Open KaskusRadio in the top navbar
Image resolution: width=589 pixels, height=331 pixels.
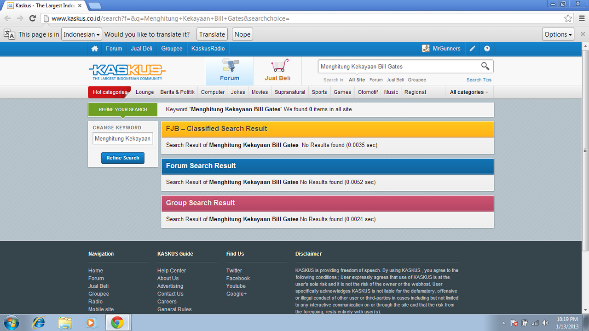point(208,49)
